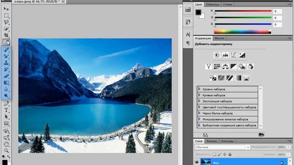Select the Brush tool
The height and width of the screenshot is (165, 294).
pyautogui.click(x=6, y=56)
